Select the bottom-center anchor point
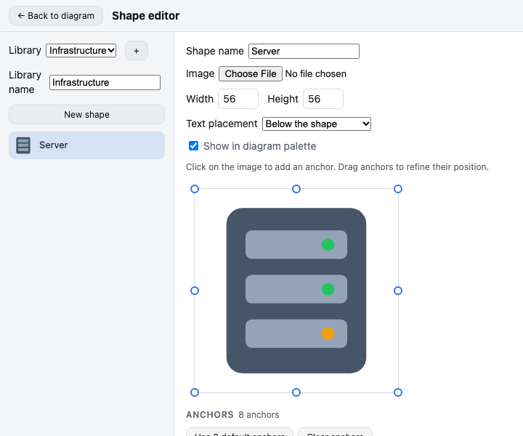Viewport: 523px width, 436px height. 296,392
